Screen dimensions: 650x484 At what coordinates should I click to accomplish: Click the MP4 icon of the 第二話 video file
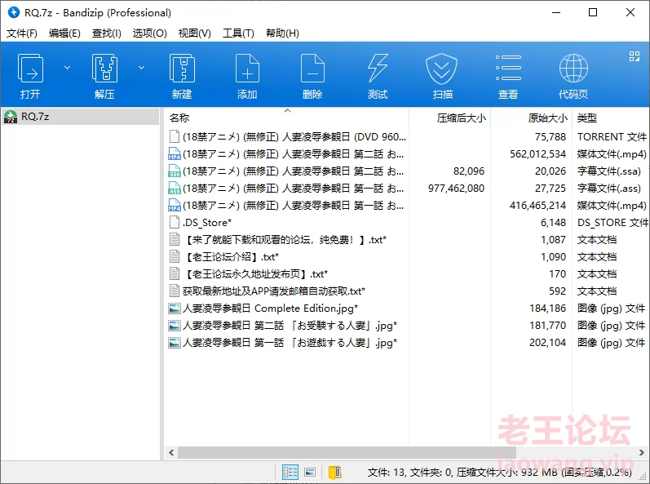175,154
